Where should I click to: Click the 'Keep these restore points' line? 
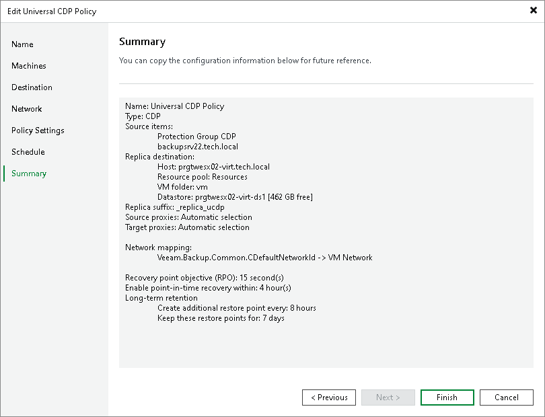[221, 318]
